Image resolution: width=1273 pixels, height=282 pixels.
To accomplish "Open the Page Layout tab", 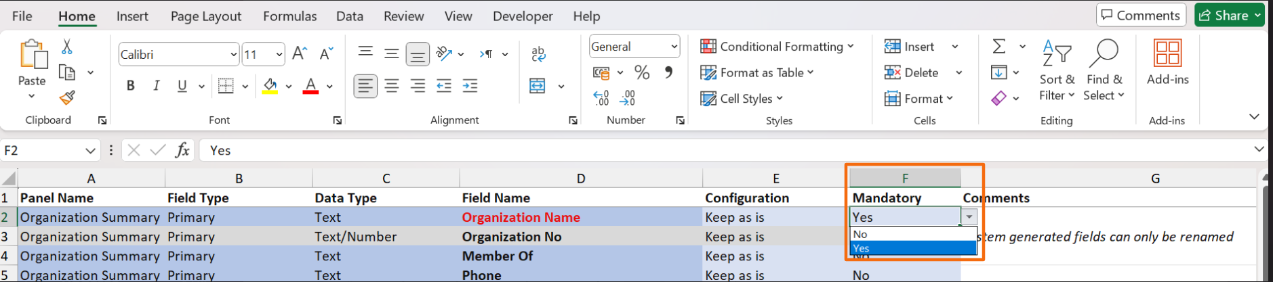I will pyautogui.click(x=206, y=16).
